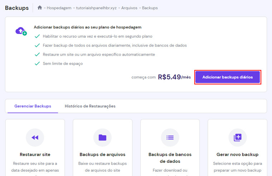
Task: Click the plus icon for Gerar novo backup
Action: coord(238,138)
